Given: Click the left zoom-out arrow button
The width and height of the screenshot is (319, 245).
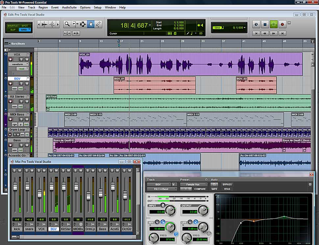Looking at the screenshot, I should coord(39,24).
